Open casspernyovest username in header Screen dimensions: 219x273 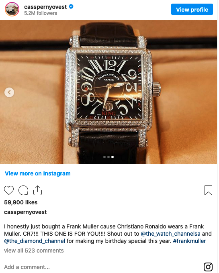(45, 7)
